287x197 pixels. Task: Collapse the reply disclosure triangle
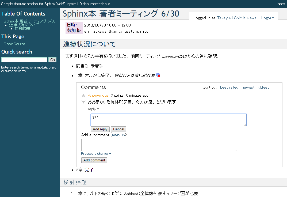[x=98, y=109]
